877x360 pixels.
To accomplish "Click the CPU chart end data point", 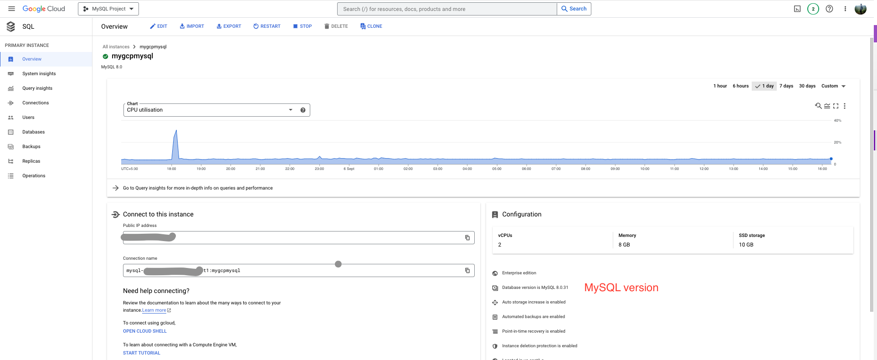I will pos(831,159).
